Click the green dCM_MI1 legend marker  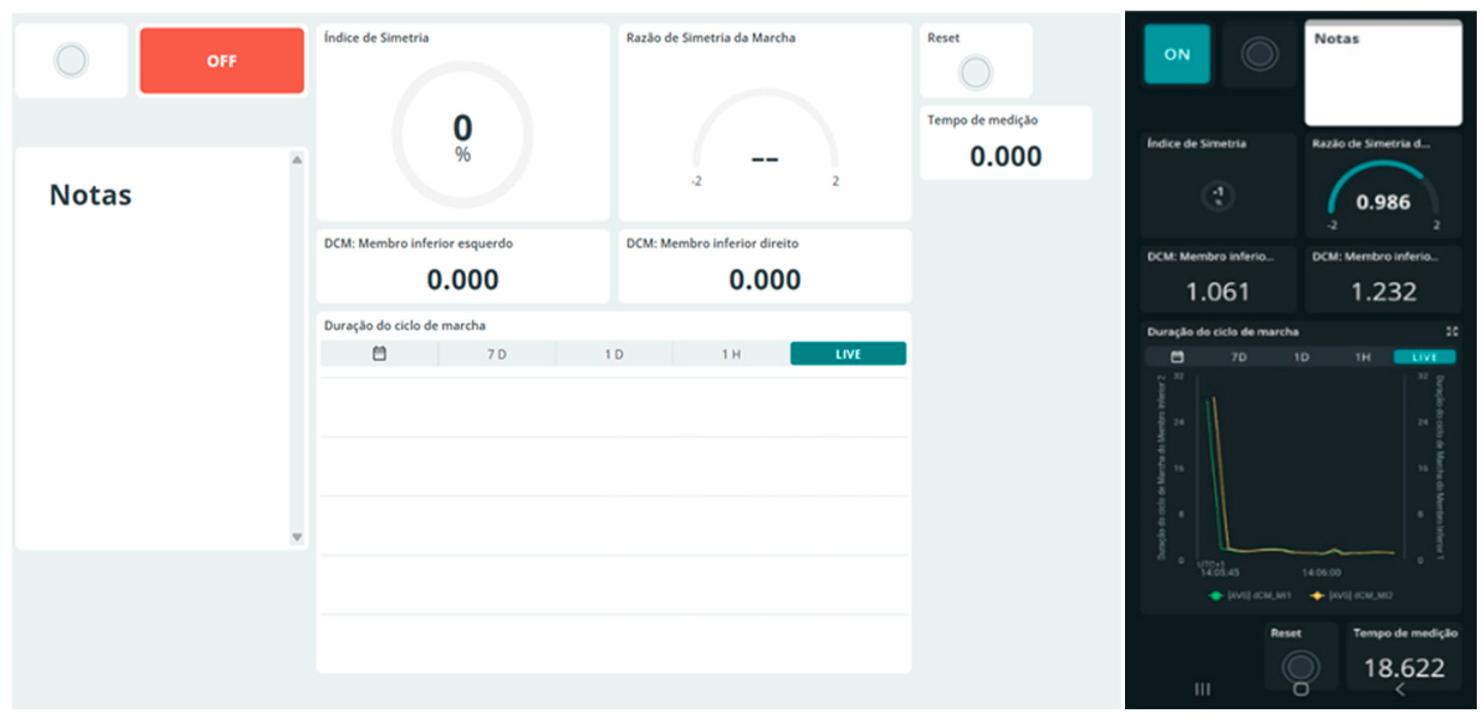[x=1216, y=596]
